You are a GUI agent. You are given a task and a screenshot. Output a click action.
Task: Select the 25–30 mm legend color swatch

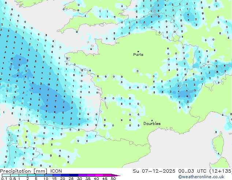pyautogui.click(x=74, y=175)
